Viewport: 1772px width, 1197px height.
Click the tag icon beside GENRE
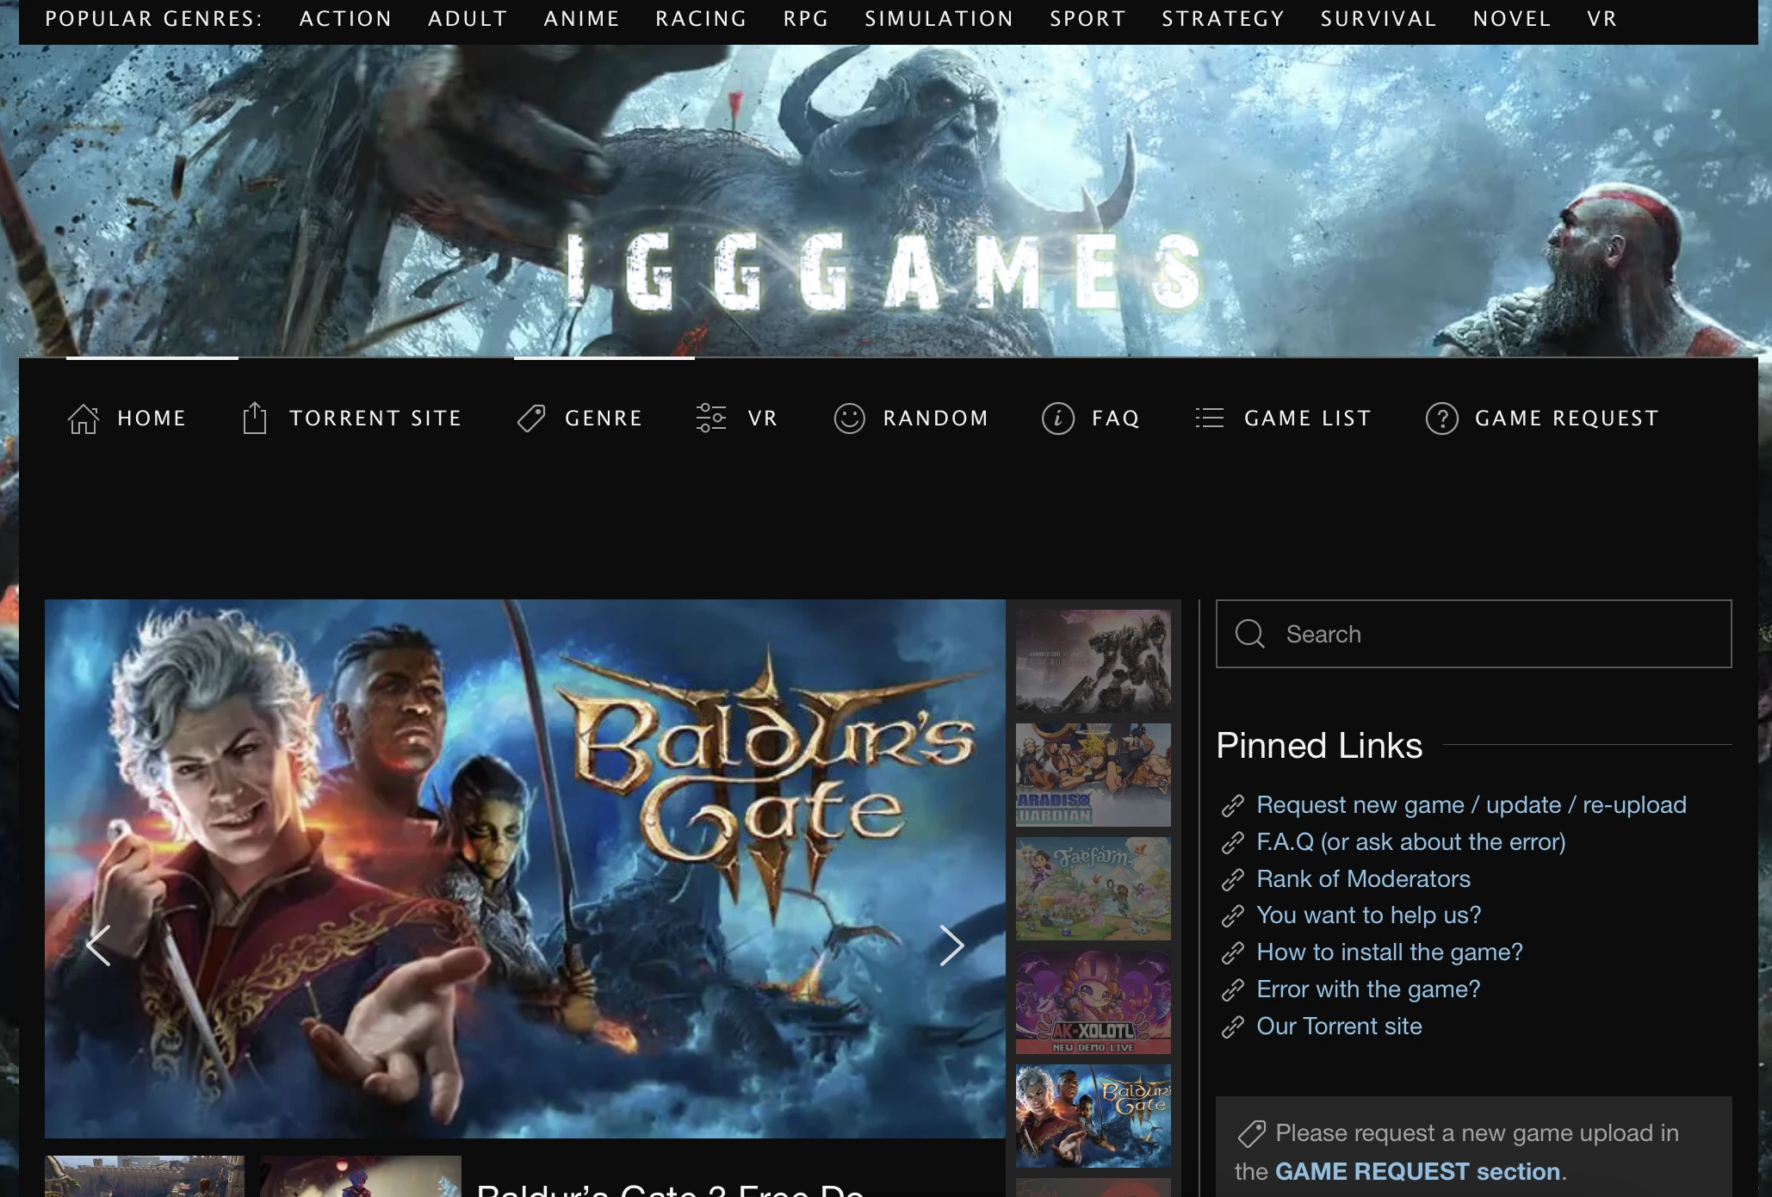(x=531, y=419)
